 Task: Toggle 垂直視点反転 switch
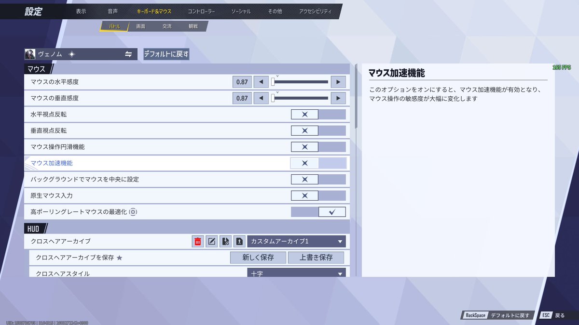[x=318, y=130]
